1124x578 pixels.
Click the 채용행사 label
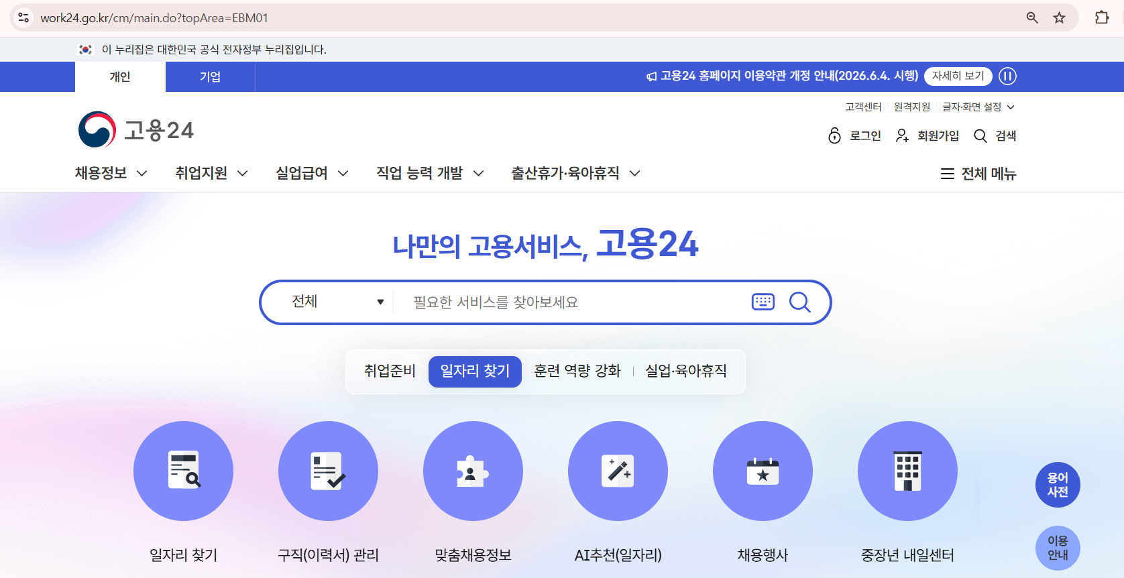pos(763,555)
